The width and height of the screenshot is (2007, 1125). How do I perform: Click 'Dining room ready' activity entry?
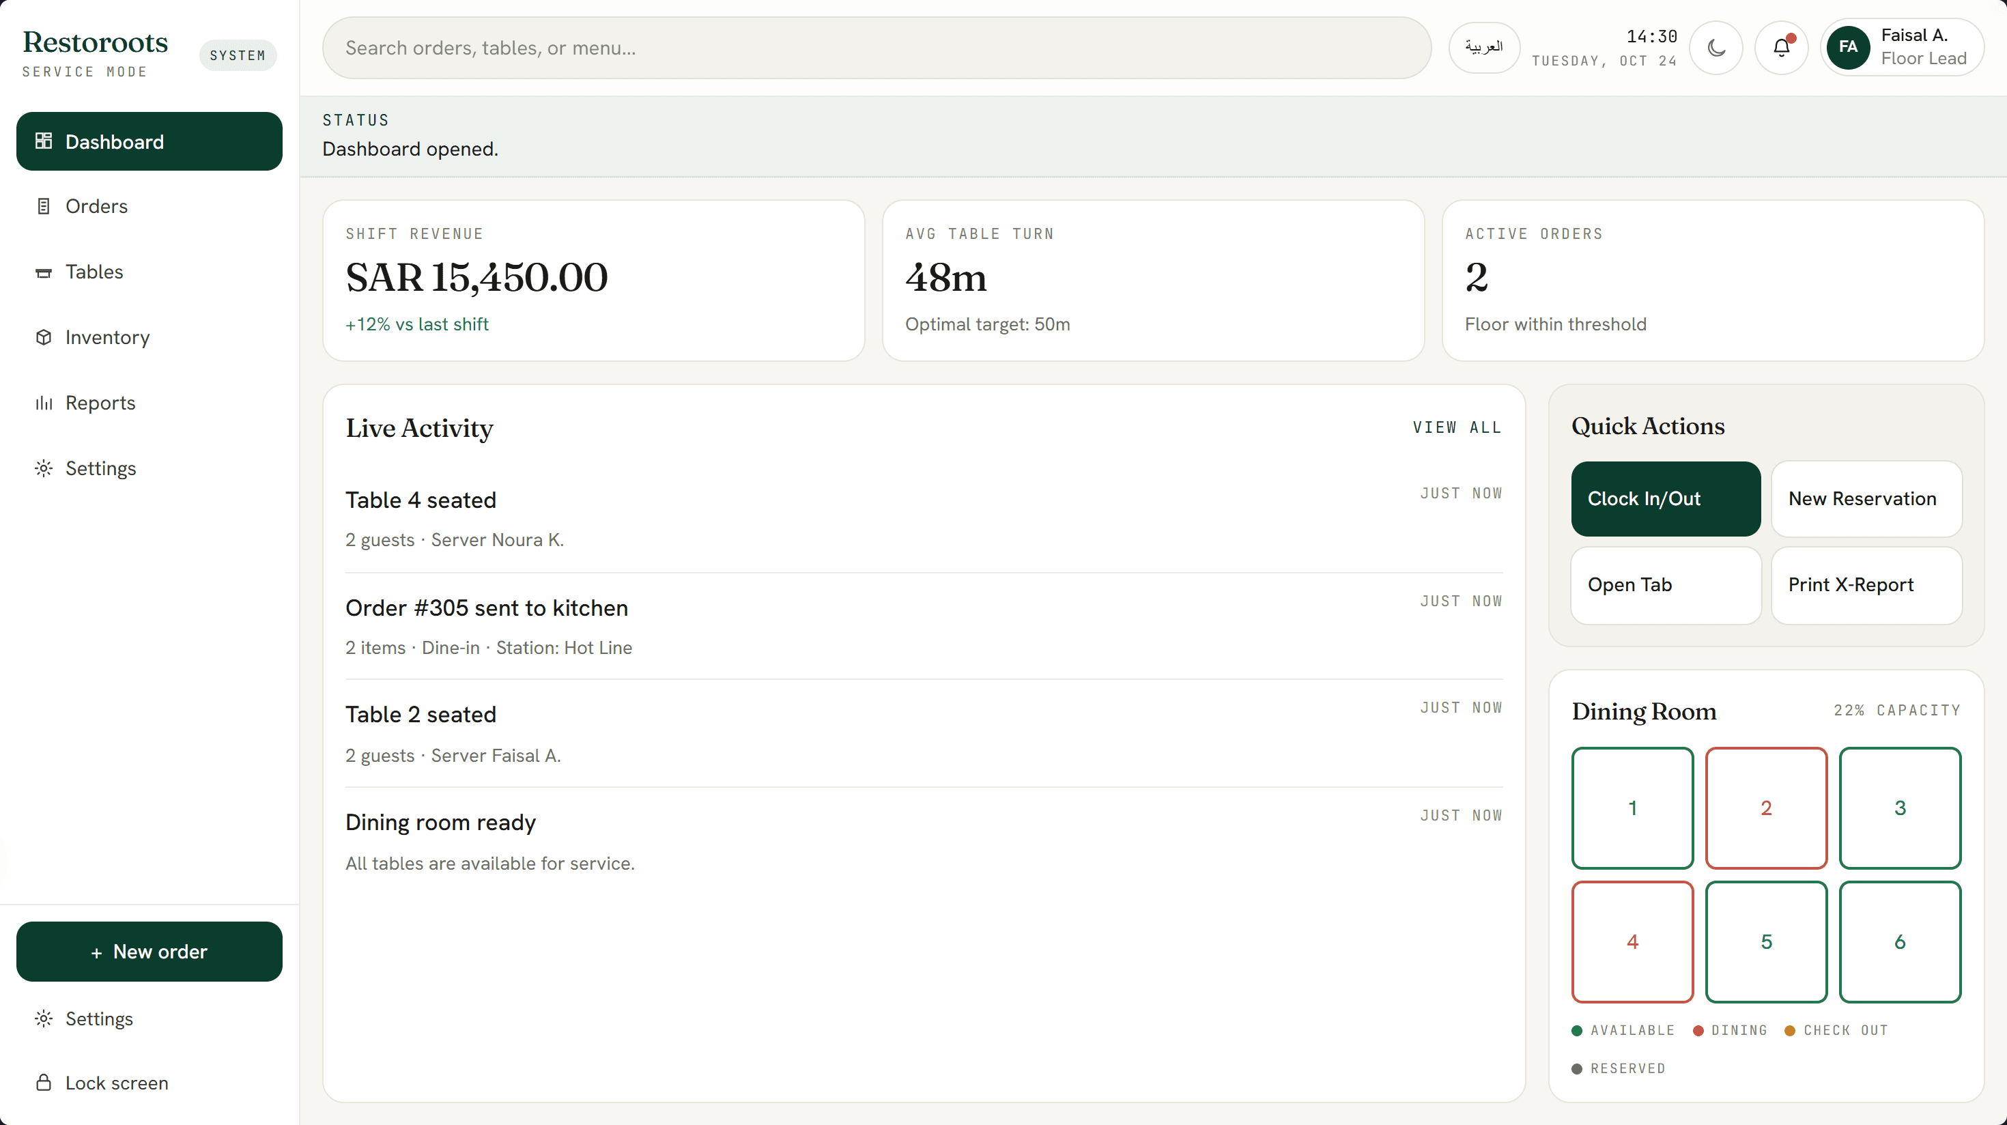pos(924,842)
